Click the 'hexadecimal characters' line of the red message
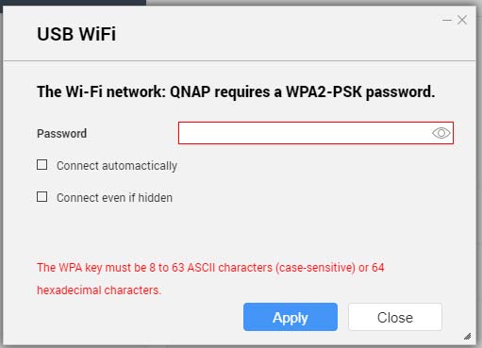Screen dimensions: 482x348 99,290
